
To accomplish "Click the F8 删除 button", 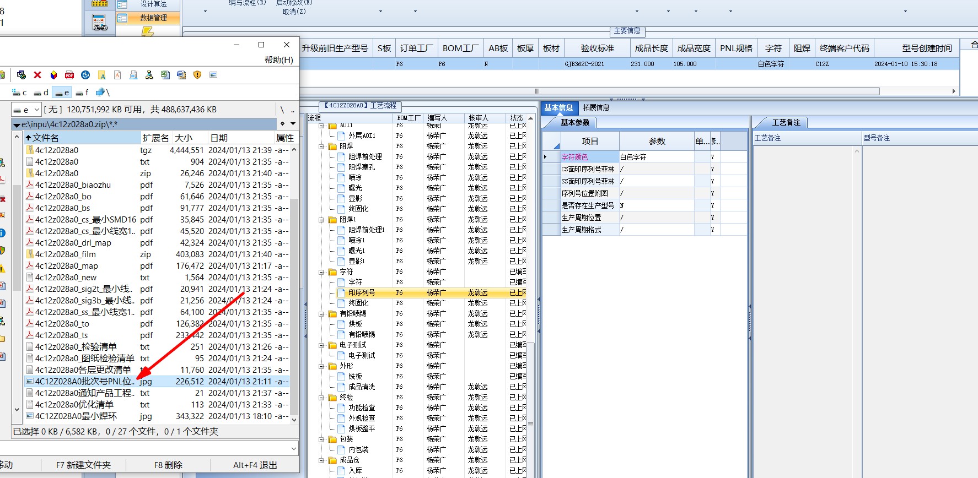I will [x=168, y=465].
